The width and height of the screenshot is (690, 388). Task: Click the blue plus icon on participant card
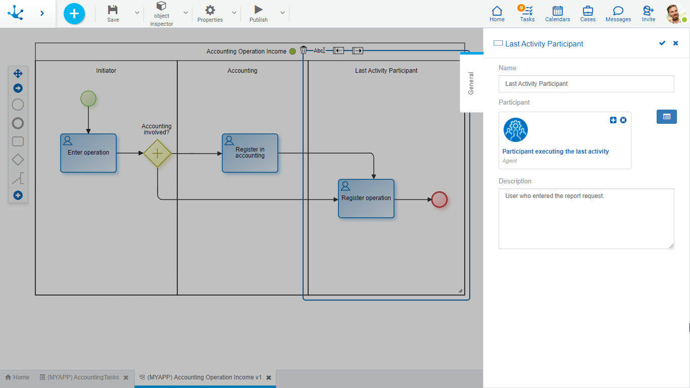613,120
